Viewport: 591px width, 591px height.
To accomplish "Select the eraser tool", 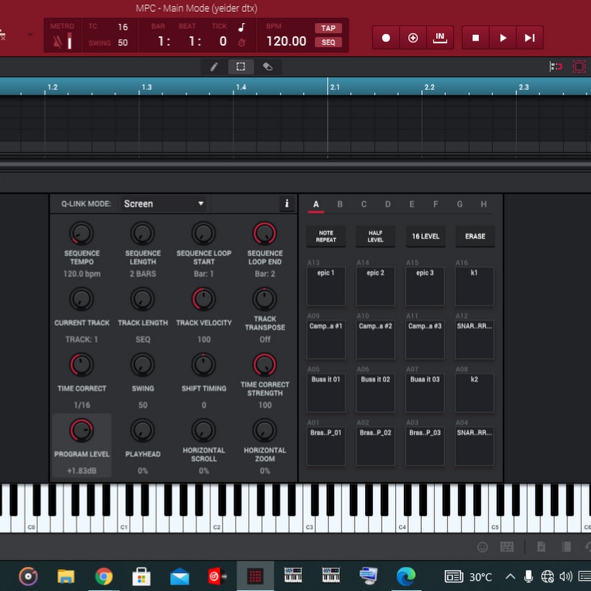I will [267, 66].
